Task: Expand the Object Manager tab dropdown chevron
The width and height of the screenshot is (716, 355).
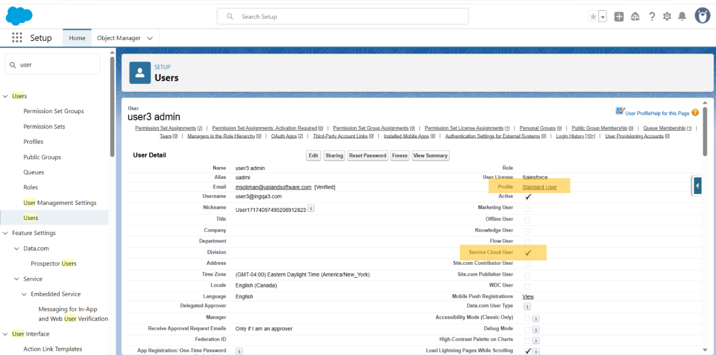Action: (x=150, y=38)
